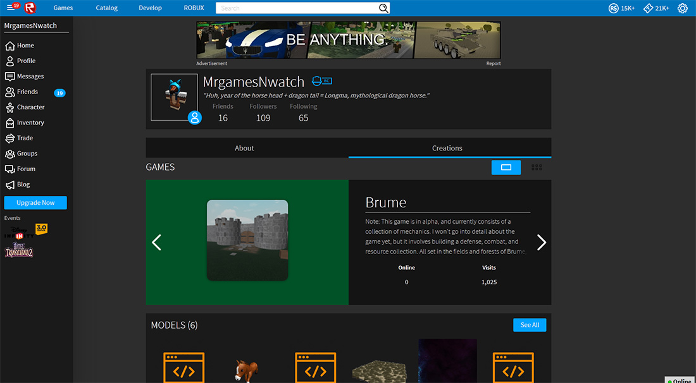Click the Be Anything advertisement banner

[349, 40]
